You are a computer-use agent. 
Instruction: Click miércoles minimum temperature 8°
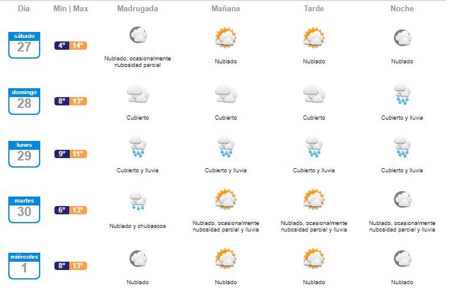point(62,266)
